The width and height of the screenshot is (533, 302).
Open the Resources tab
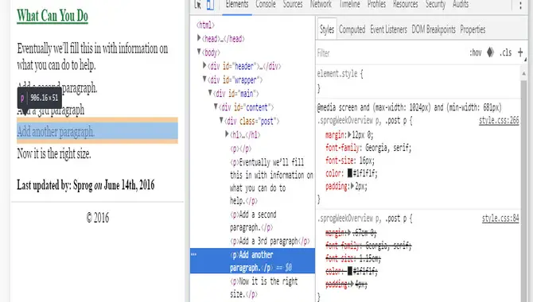tap(406, 5)
